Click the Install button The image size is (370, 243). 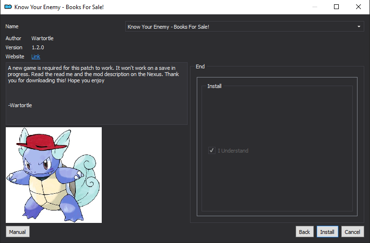[x=327, y=232]
